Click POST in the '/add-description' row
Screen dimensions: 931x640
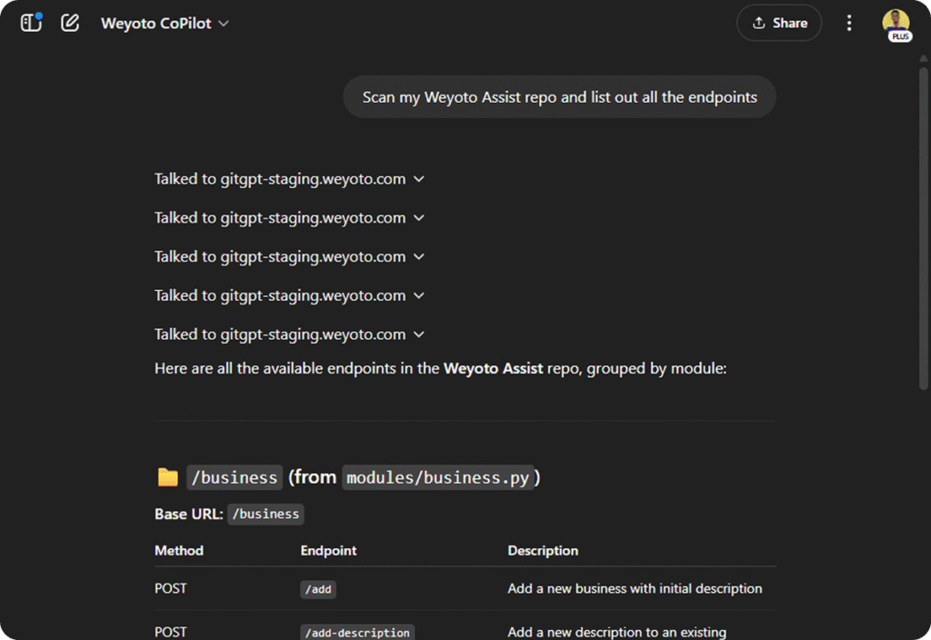click(170, 633)
